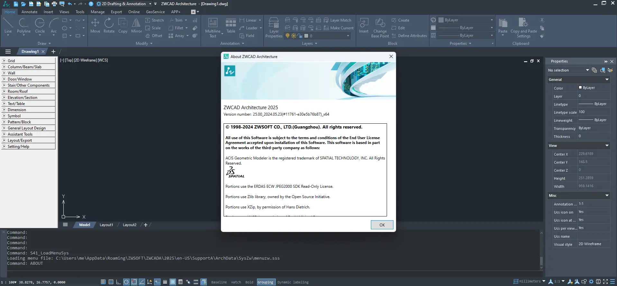Click the layer color swatch in Layers panel
The width and height of the screenshot is (617, 286).
(306, 36)
